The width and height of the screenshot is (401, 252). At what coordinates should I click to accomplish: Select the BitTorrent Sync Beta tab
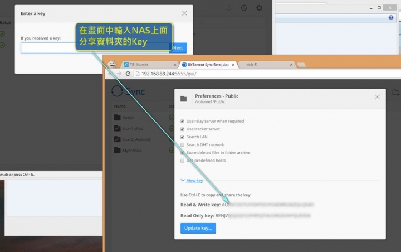pyautogui.click(x=208, y=65)
